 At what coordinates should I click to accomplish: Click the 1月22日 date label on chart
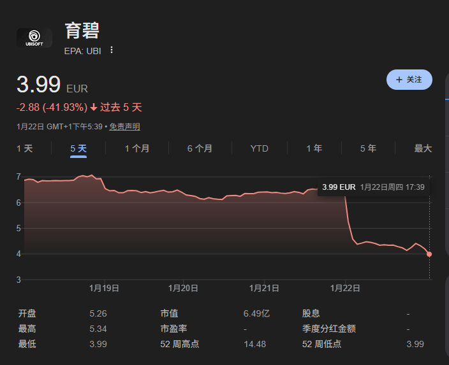point(345,288)
